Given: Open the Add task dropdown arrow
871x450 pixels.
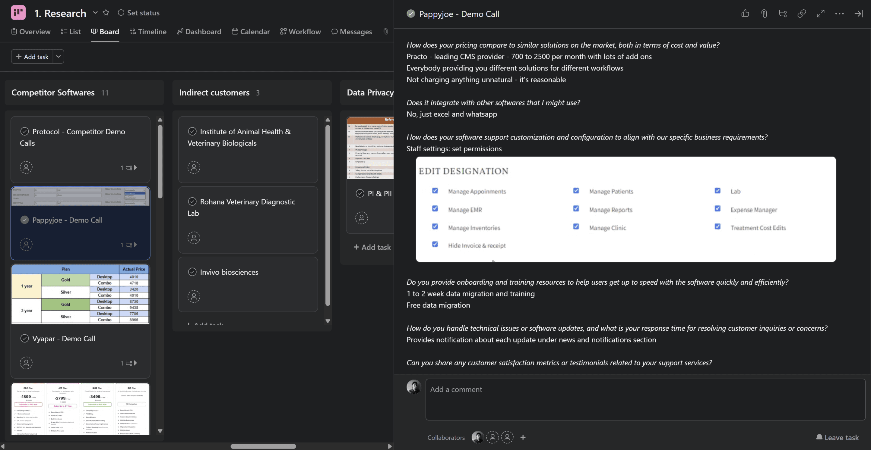Looking at the screenshot, I should coord(59,56).
